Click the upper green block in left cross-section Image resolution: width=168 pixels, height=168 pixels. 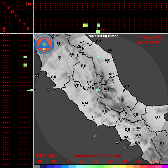[x=25, y=57]
